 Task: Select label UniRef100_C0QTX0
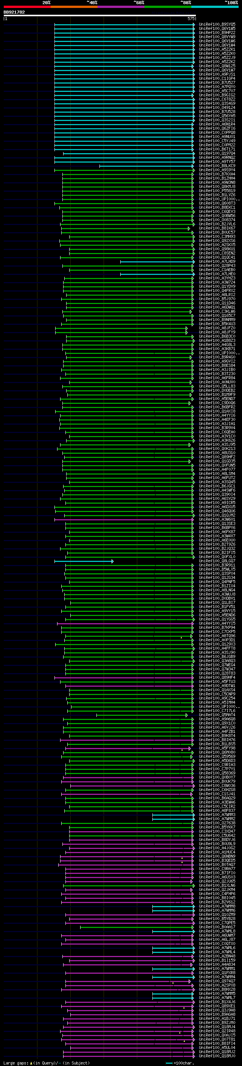pyautogui.click(x=217, y=943)
